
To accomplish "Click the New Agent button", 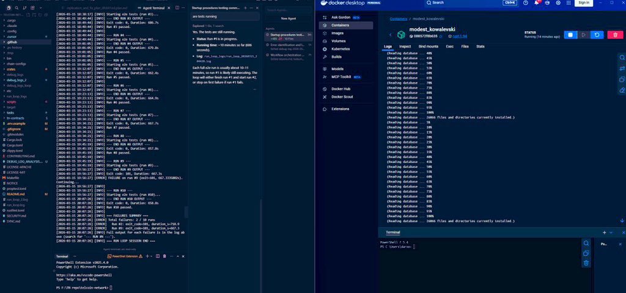I will (288, 18).
